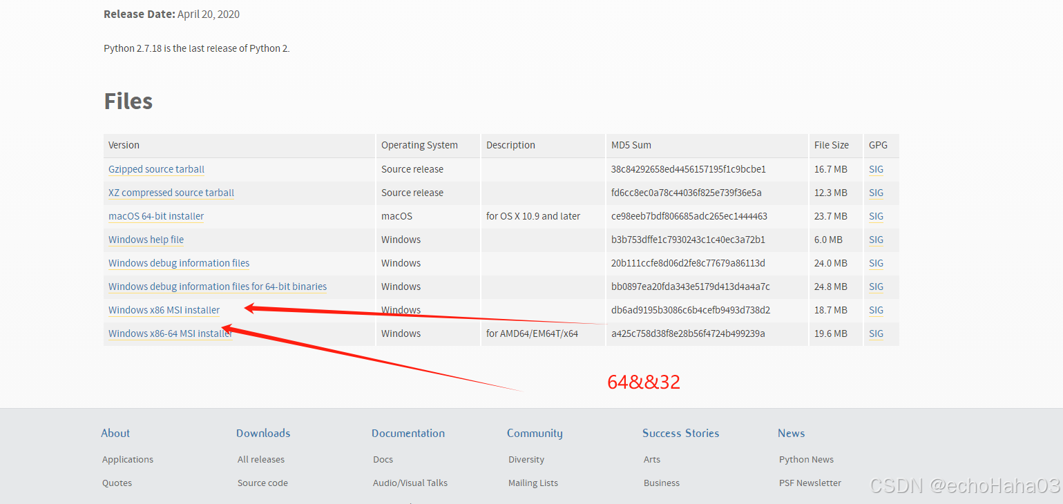Download the XZ compressed source tarball
Image resolution: width=1063 pixels, height=504 pixels.
click(171, 193)
